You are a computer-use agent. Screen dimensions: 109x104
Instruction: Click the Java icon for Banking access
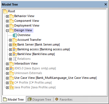click(15, 49)
